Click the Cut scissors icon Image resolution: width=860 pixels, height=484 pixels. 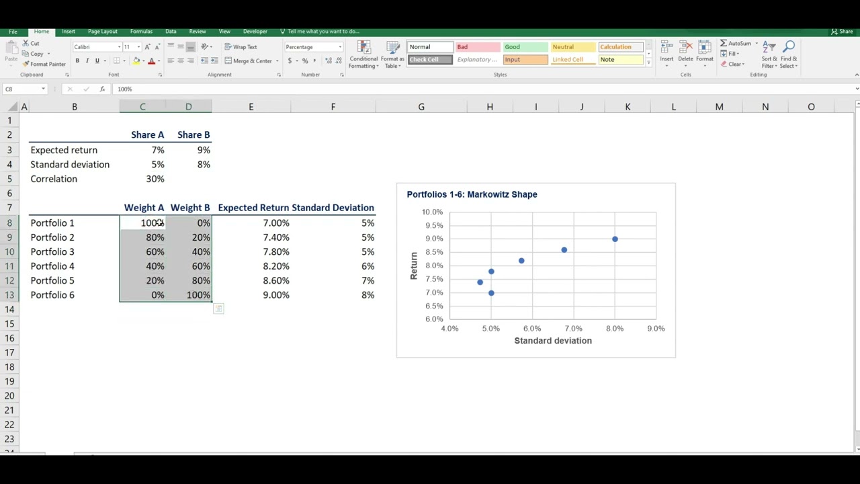(x=26, y=43)
